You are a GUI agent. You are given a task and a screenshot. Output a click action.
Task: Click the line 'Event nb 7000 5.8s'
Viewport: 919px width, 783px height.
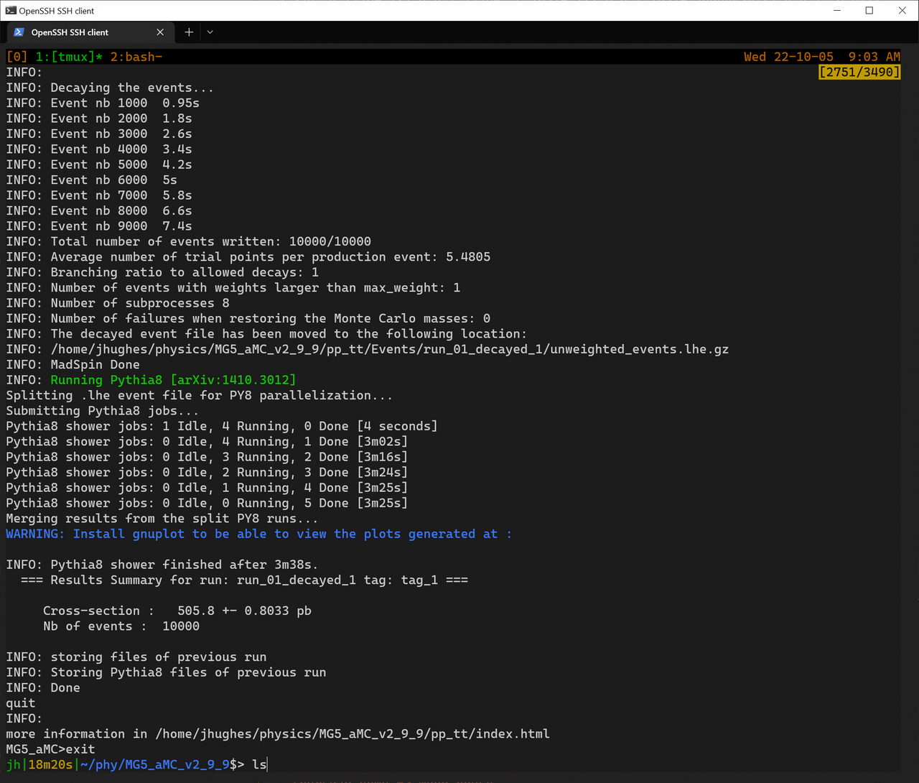tap(99, 195)
